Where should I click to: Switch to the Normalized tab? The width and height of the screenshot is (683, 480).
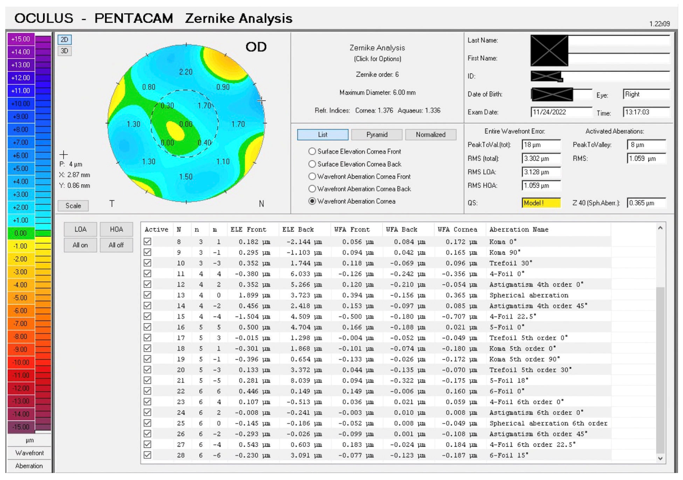pos(430,135)
